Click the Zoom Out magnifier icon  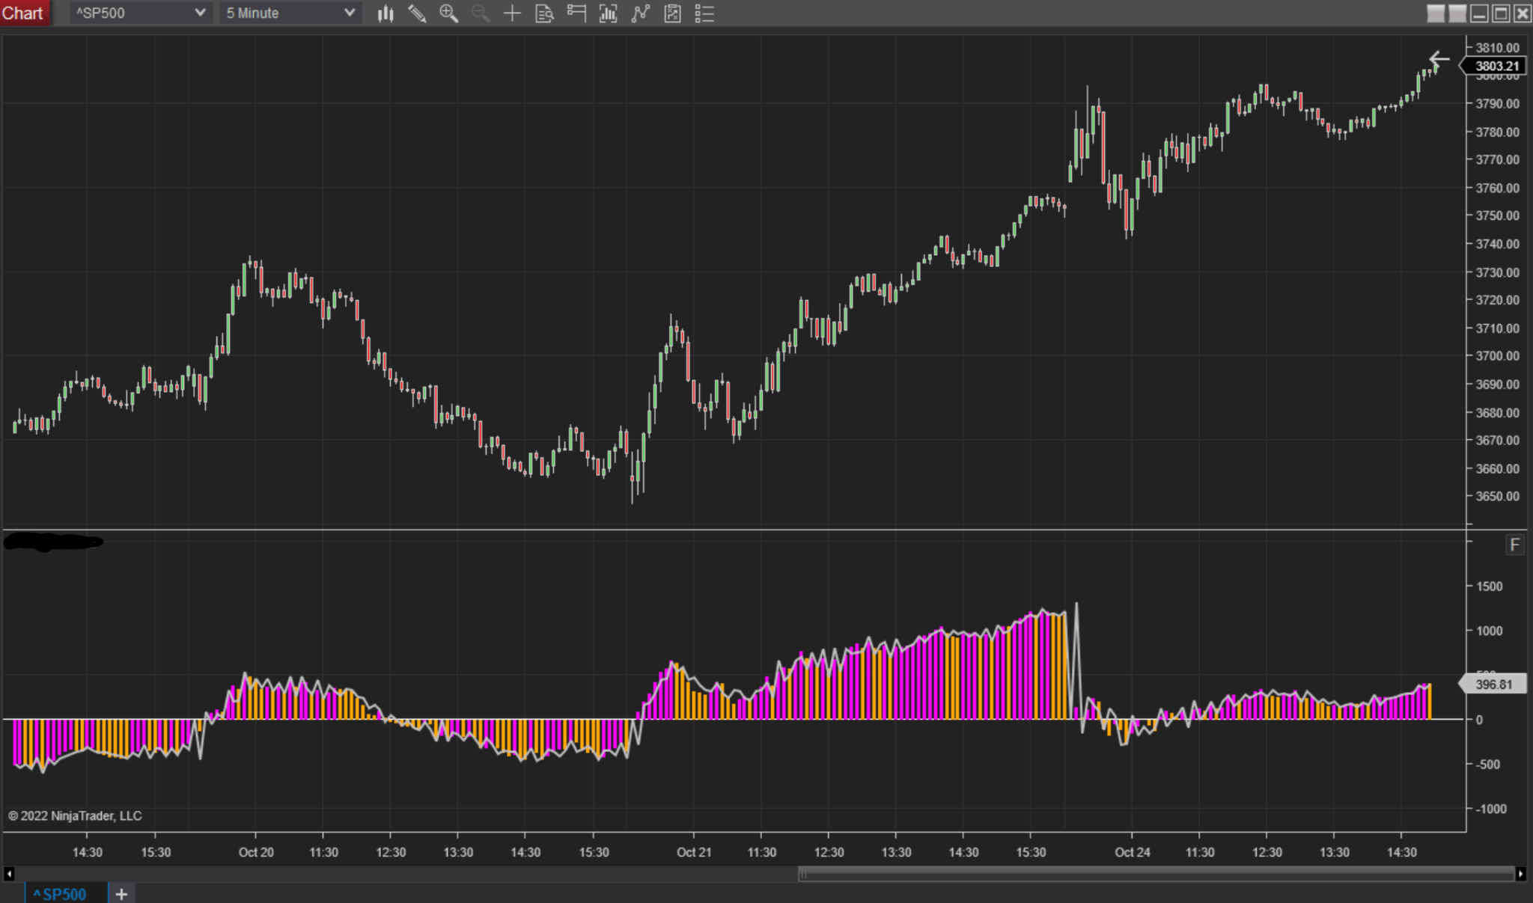(480, 13)
